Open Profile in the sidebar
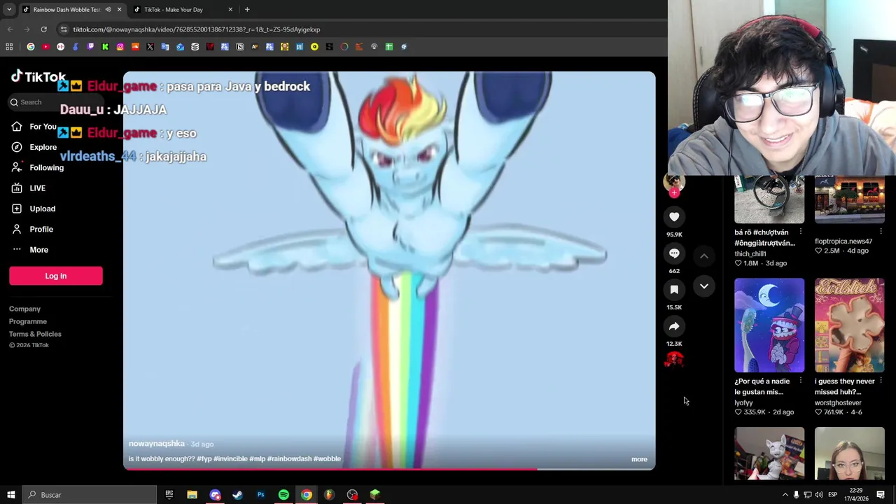Image resolution: width=896 pixels, height=504 pixels. point(31,229)
